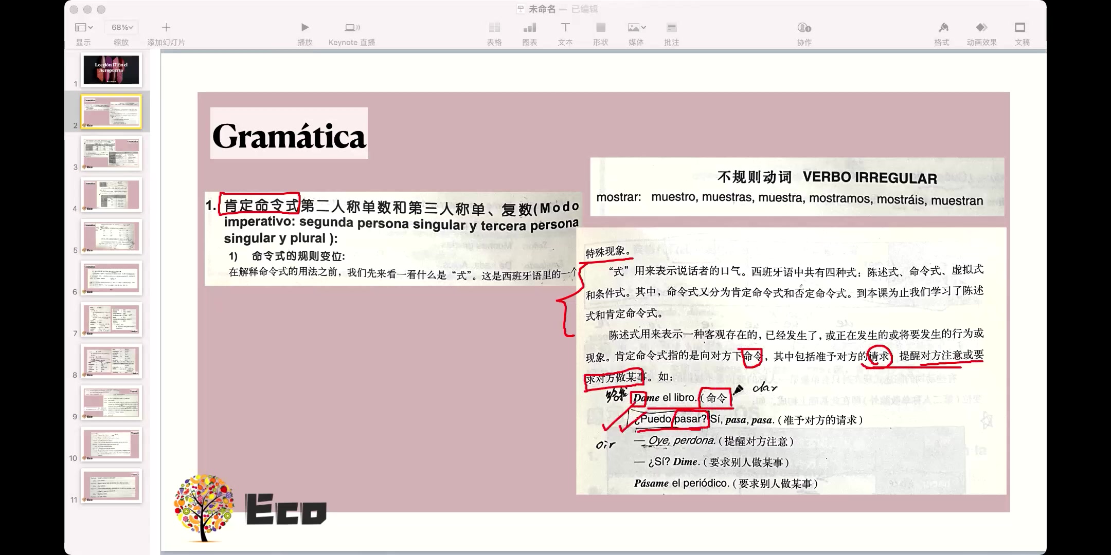Image resolution: width=1111 pixels, height=555 pixels.
Task: Add a text box with the 文本 icon
Action: (565, 27)
